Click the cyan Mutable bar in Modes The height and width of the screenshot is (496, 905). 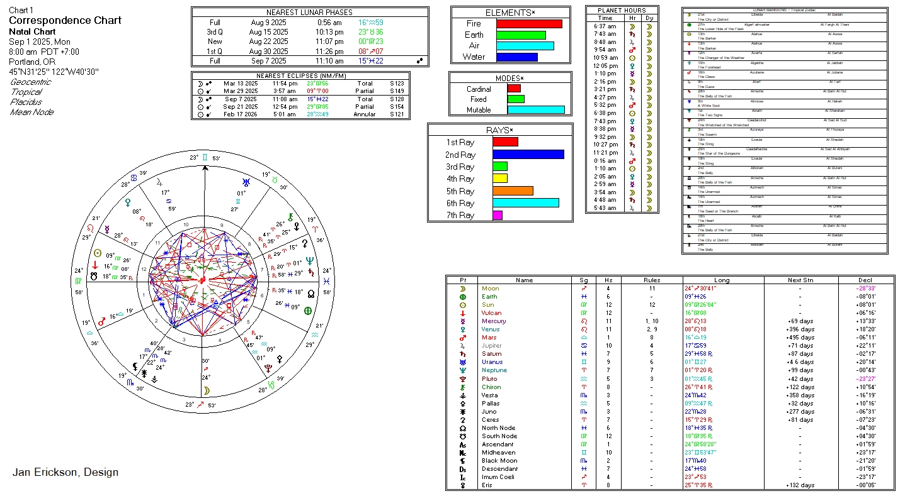[535, 109]
